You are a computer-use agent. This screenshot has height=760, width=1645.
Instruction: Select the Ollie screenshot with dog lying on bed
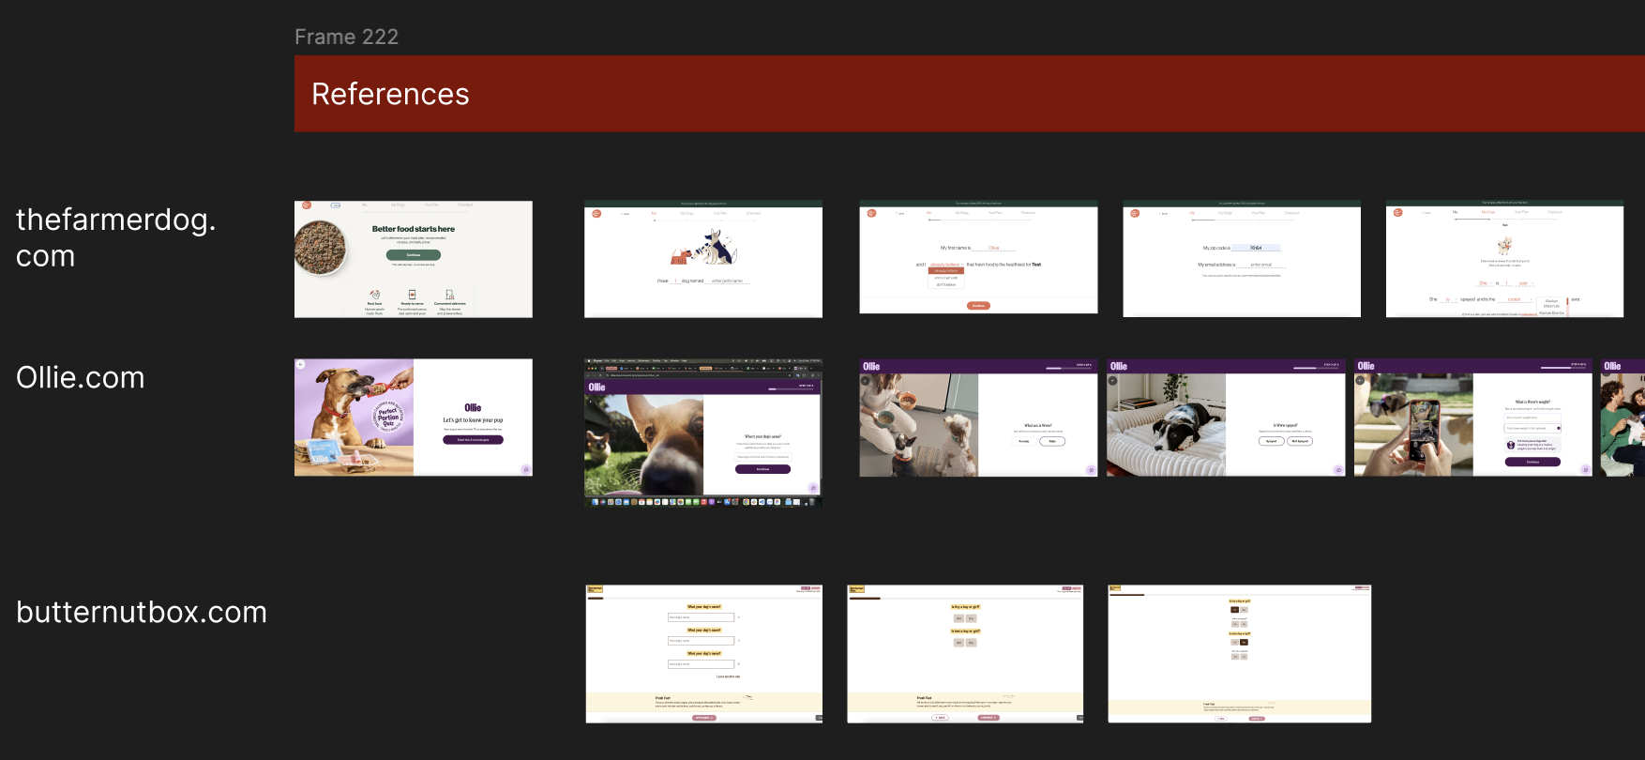[x=1226, y=418]
